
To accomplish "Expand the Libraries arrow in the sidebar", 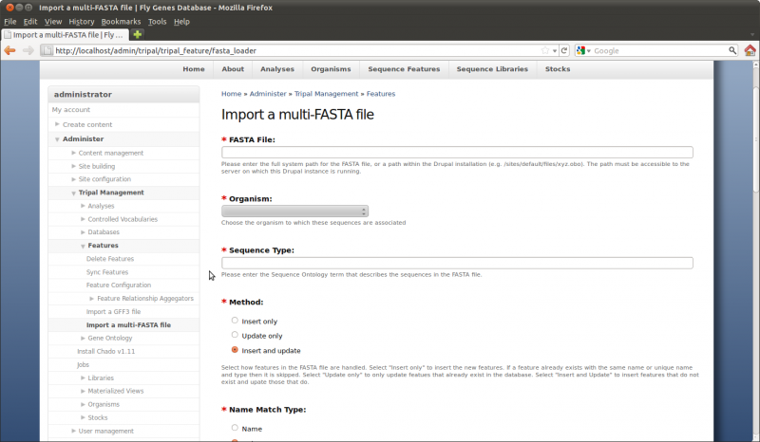I will click(x=83, y=378).
